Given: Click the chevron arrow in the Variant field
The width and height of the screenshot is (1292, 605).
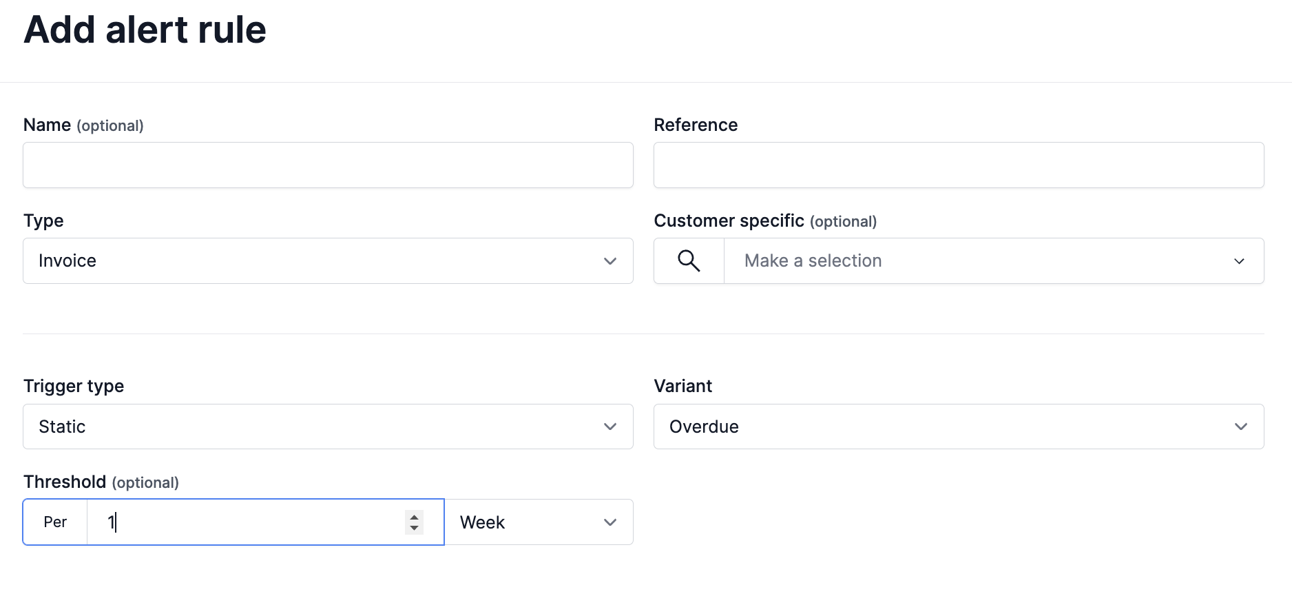Looking at the screenshot, I should pos(1240,427).
